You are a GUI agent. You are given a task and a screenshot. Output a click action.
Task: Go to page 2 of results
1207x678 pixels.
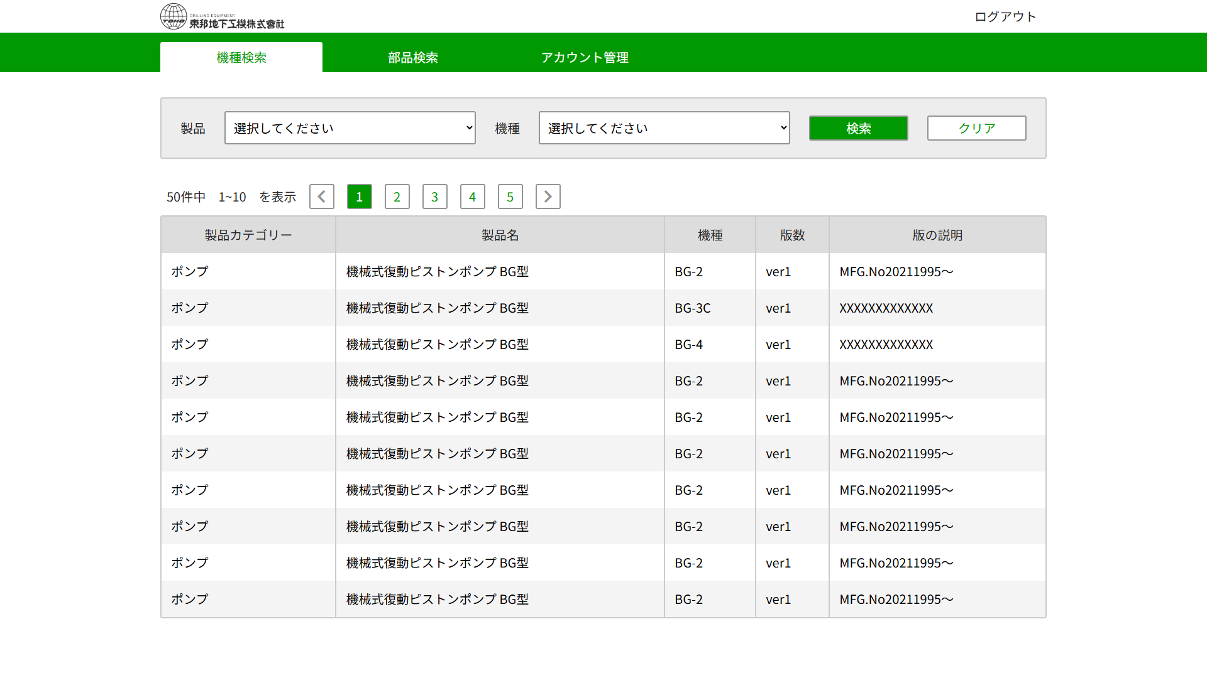pos(397,196)
